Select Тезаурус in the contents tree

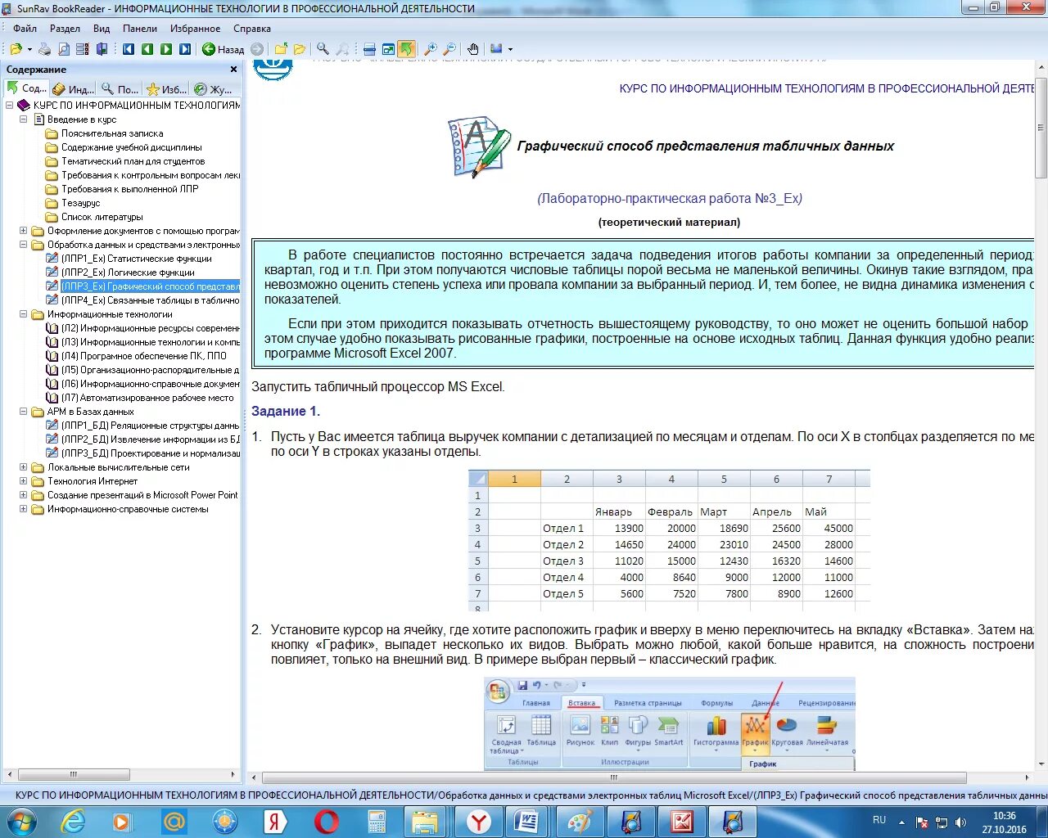(81, 203)
